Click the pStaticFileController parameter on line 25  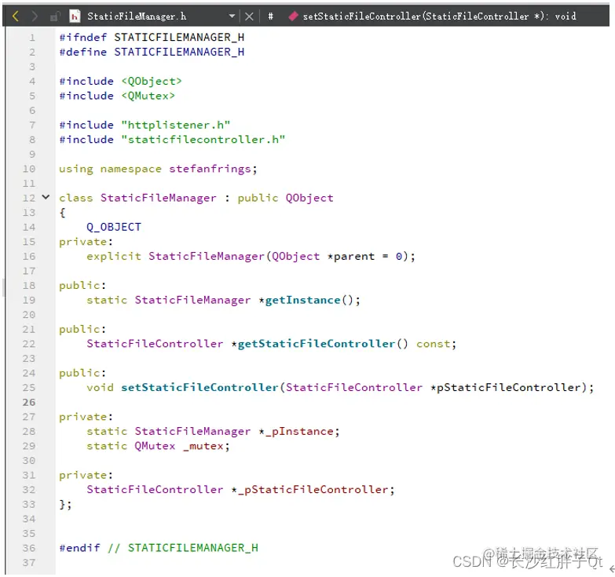click(x=509, y=387)
